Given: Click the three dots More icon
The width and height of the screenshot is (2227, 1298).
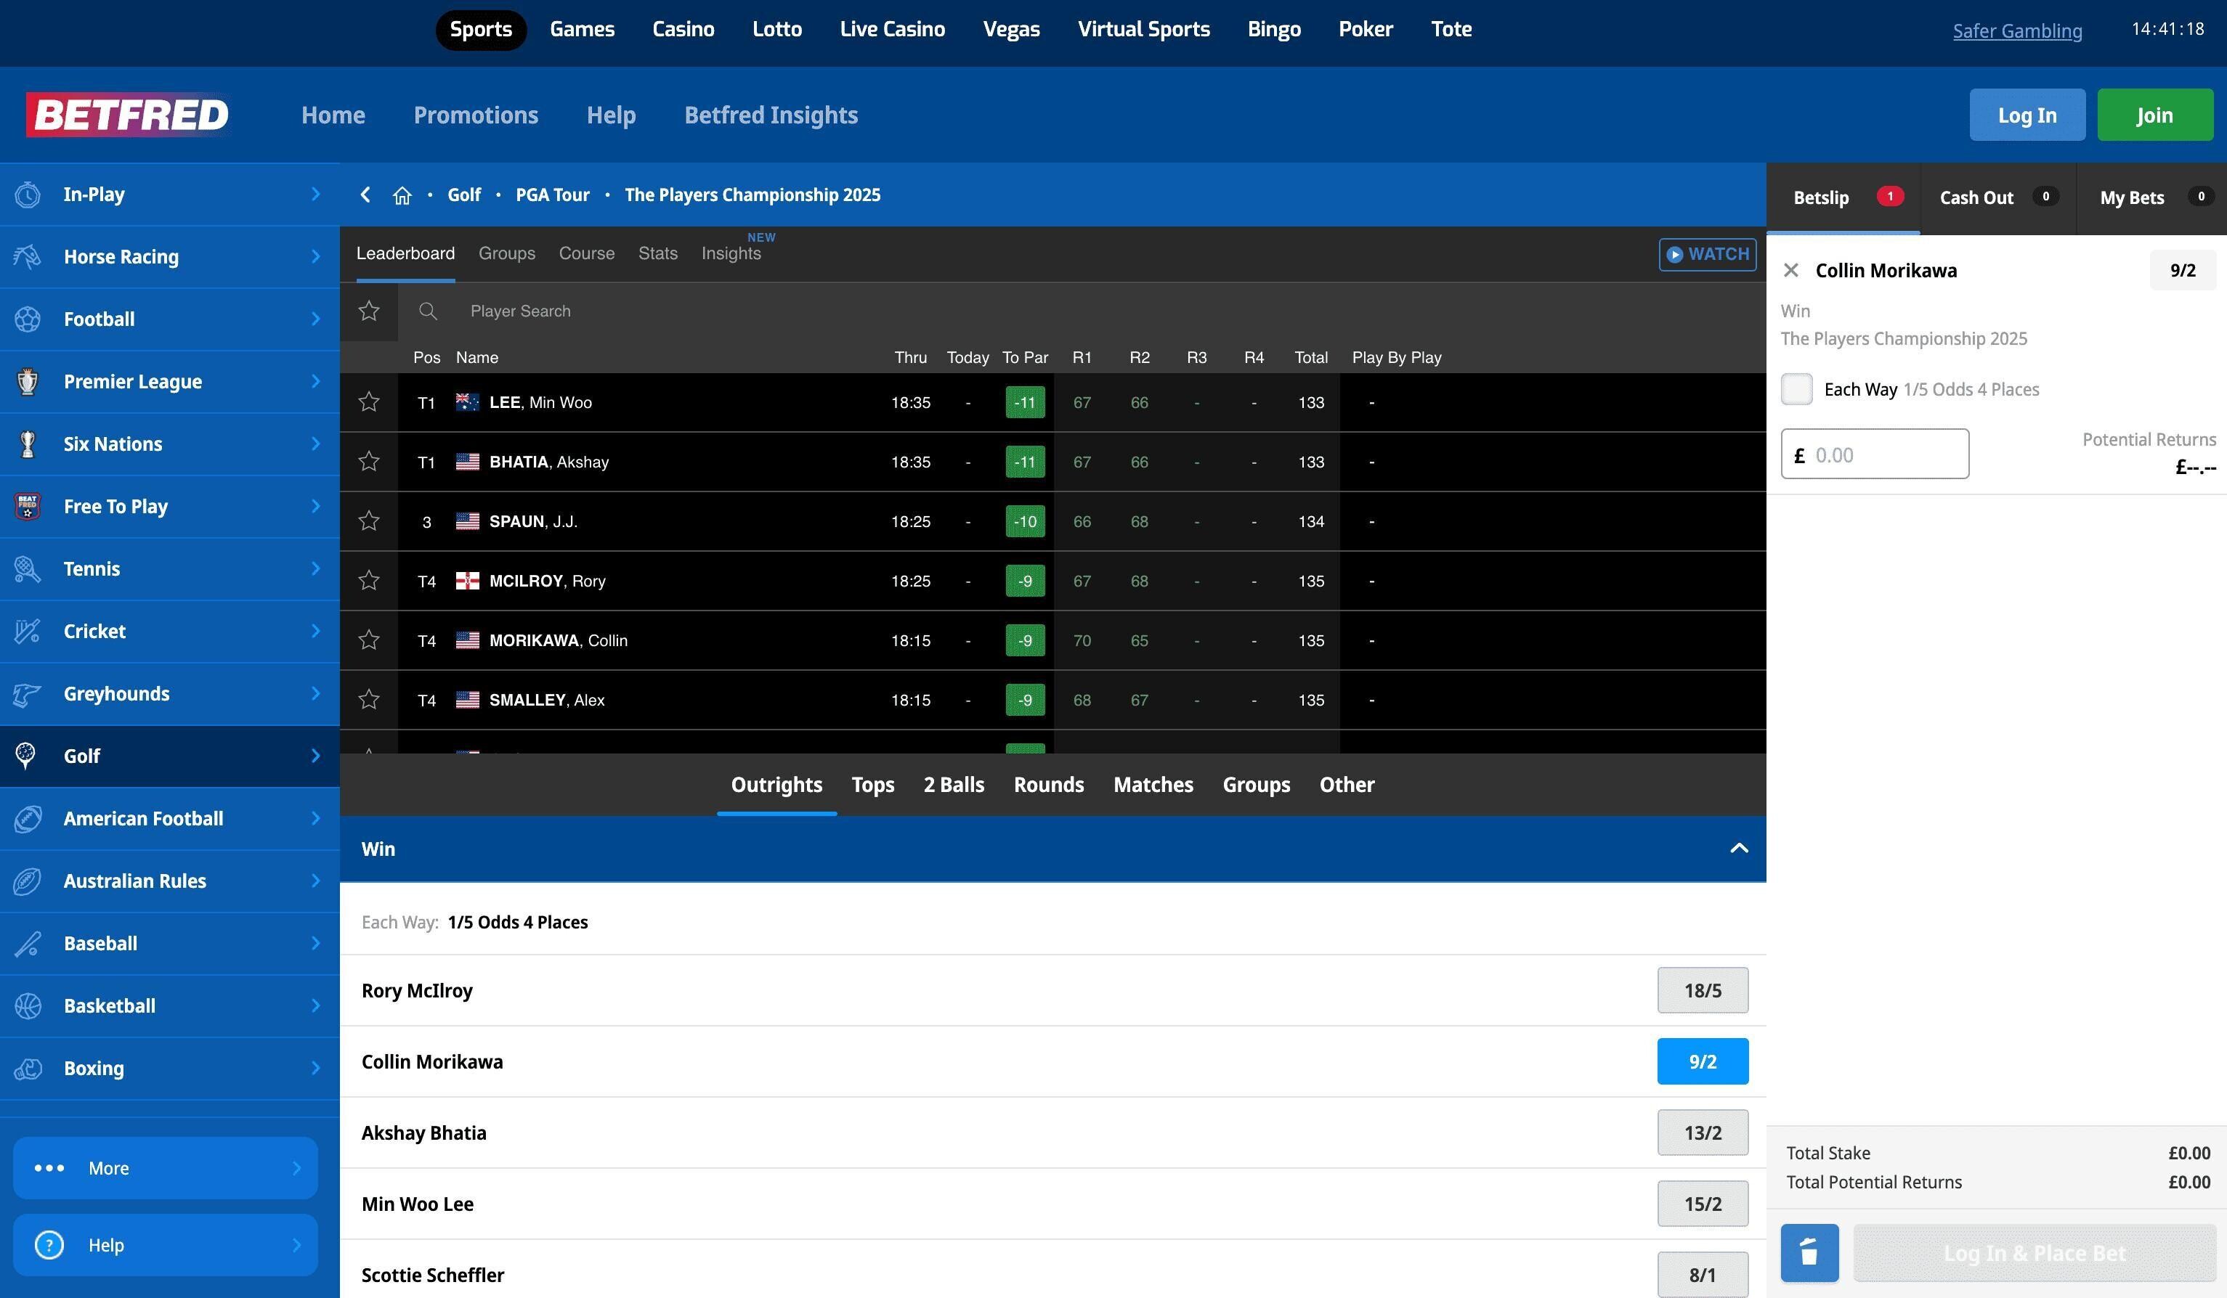Looking at the screenshot, I should click(49, 1168).
